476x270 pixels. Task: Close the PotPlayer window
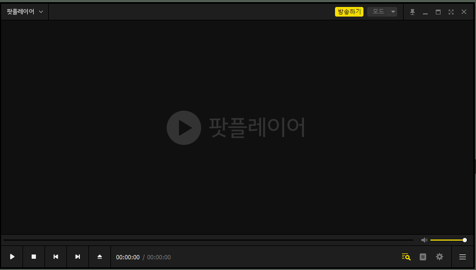click(464, 12)
